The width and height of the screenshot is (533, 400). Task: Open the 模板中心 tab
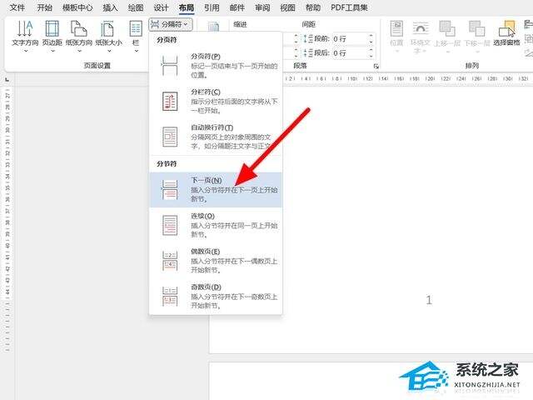[77, 7]
